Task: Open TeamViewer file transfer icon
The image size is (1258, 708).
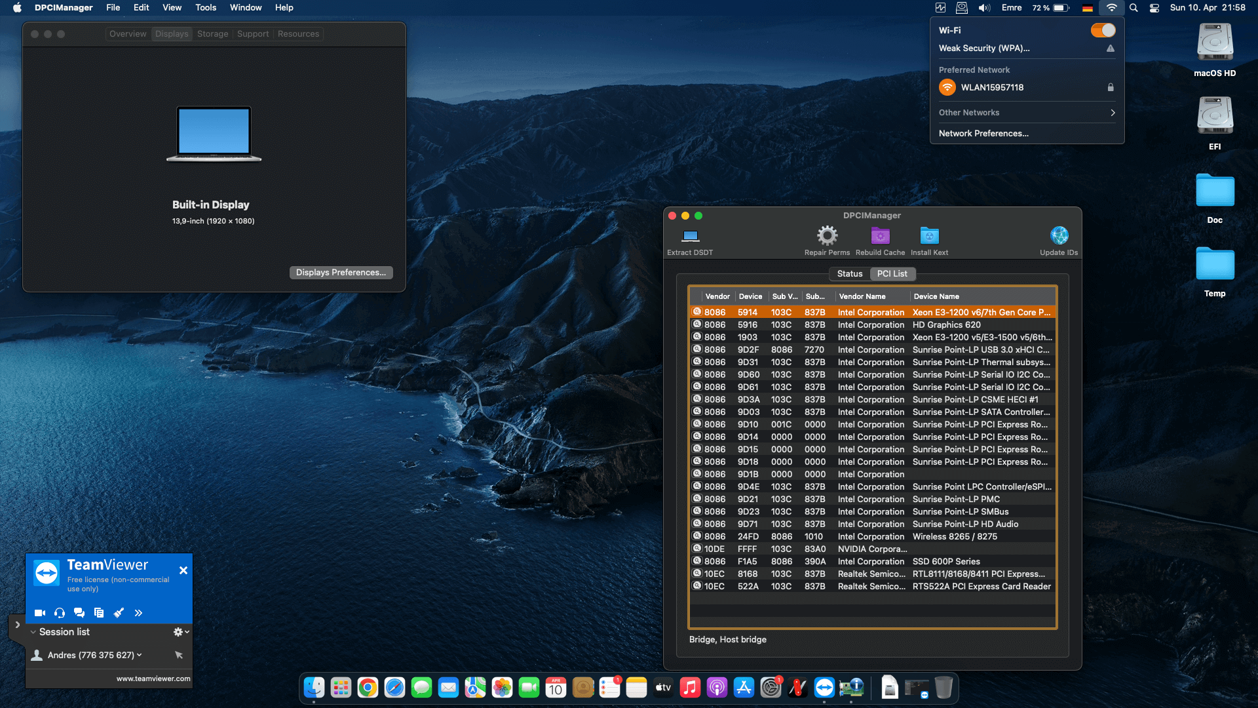Action: (x=99, y=612)
